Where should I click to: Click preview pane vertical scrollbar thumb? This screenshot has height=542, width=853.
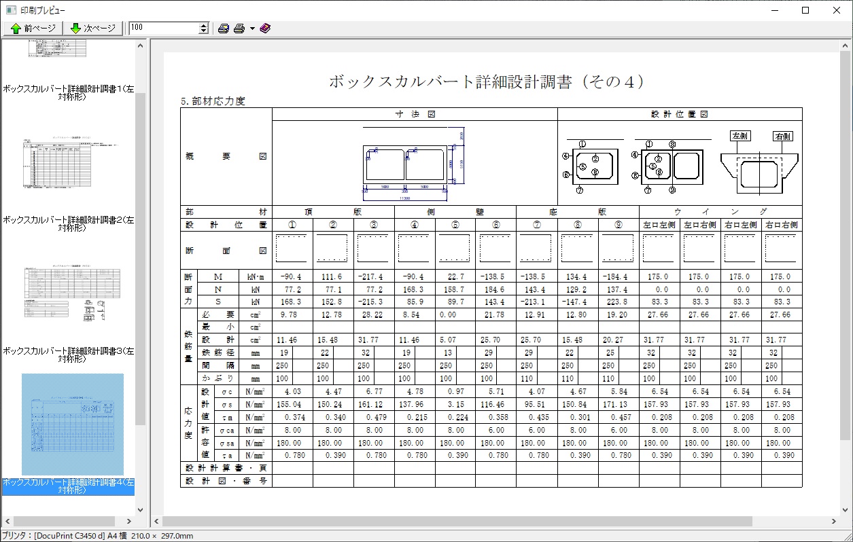click(846, 245)
